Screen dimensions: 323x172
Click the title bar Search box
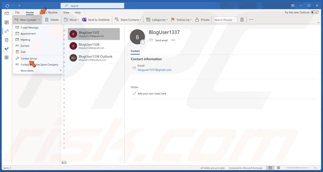pyautogui.click(x=92, y=6)
